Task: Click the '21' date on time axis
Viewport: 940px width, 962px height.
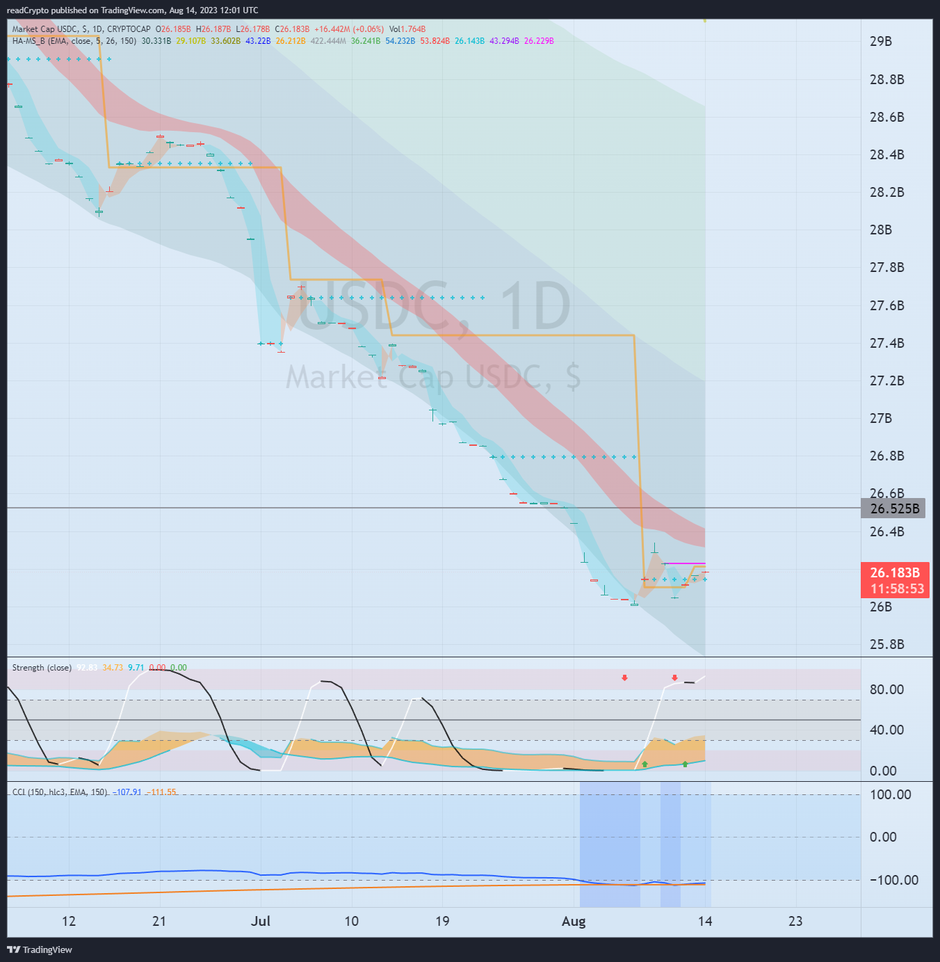Action: tap(159, 921)
